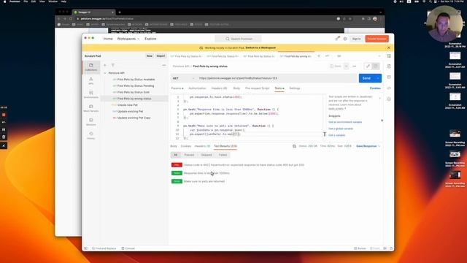Click the Sign In button

click(356, 39)
